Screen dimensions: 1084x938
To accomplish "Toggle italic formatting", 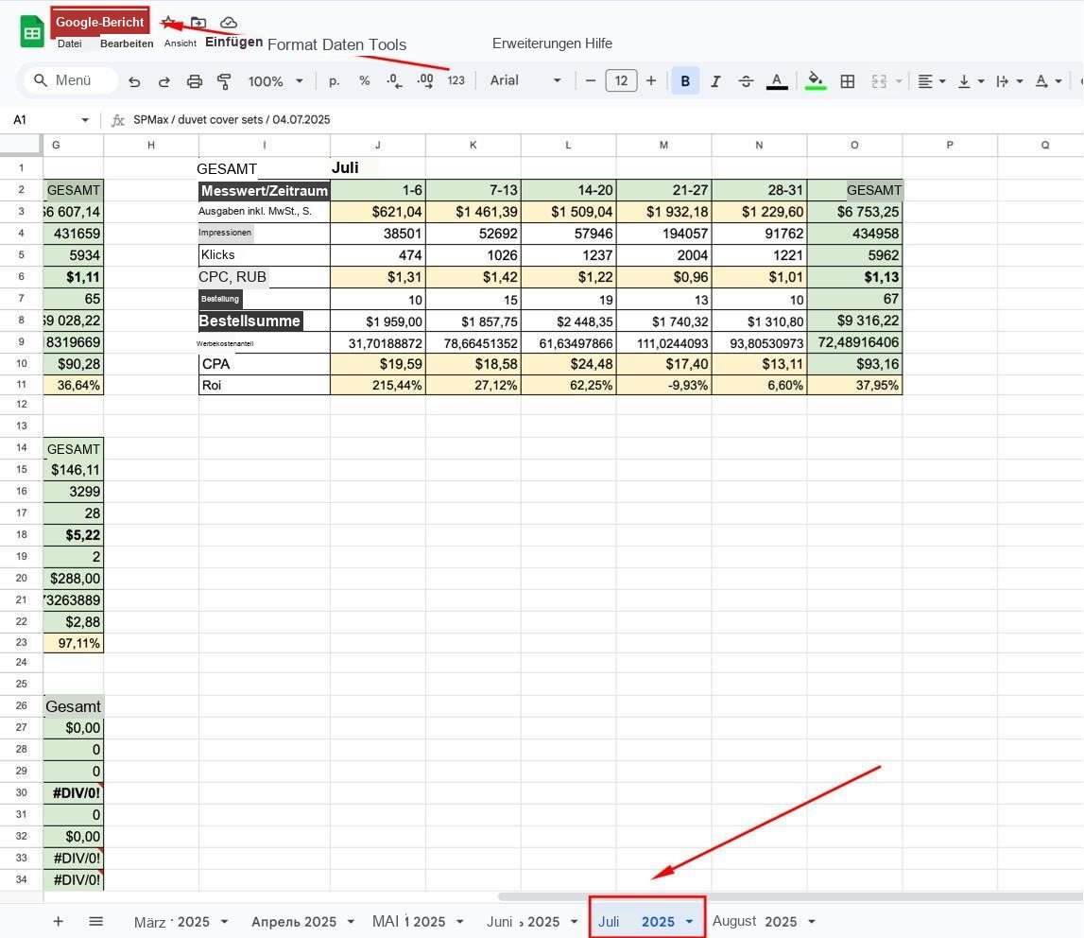I will pyautogui.click(x=715, y=81).
